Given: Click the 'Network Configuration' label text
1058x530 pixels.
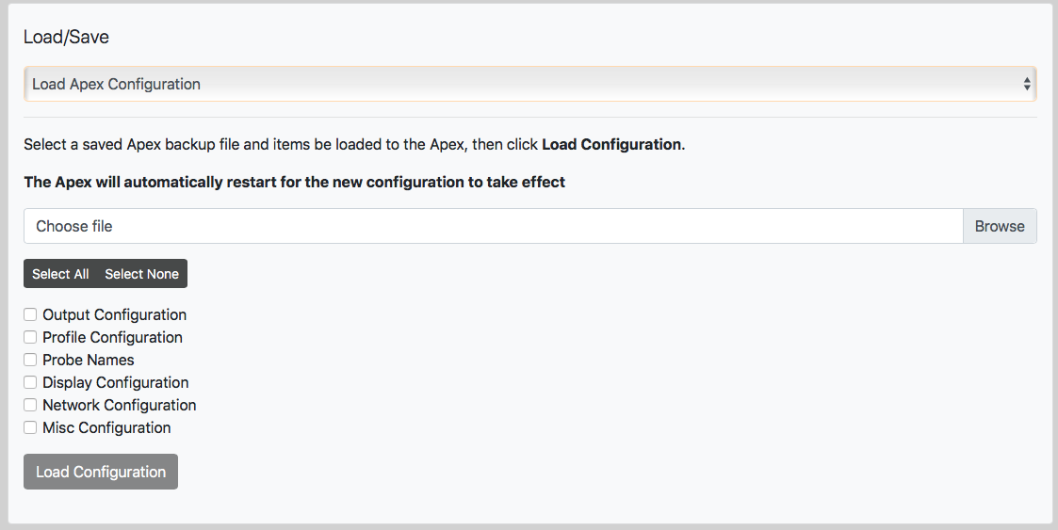Looking at the screenshot, I should pos(120,405).
